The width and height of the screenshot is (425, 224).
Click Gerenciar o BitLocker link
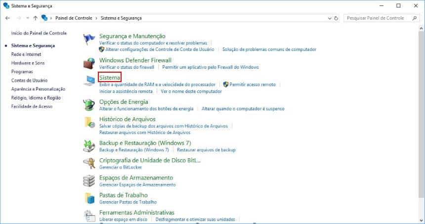[121, 167]
